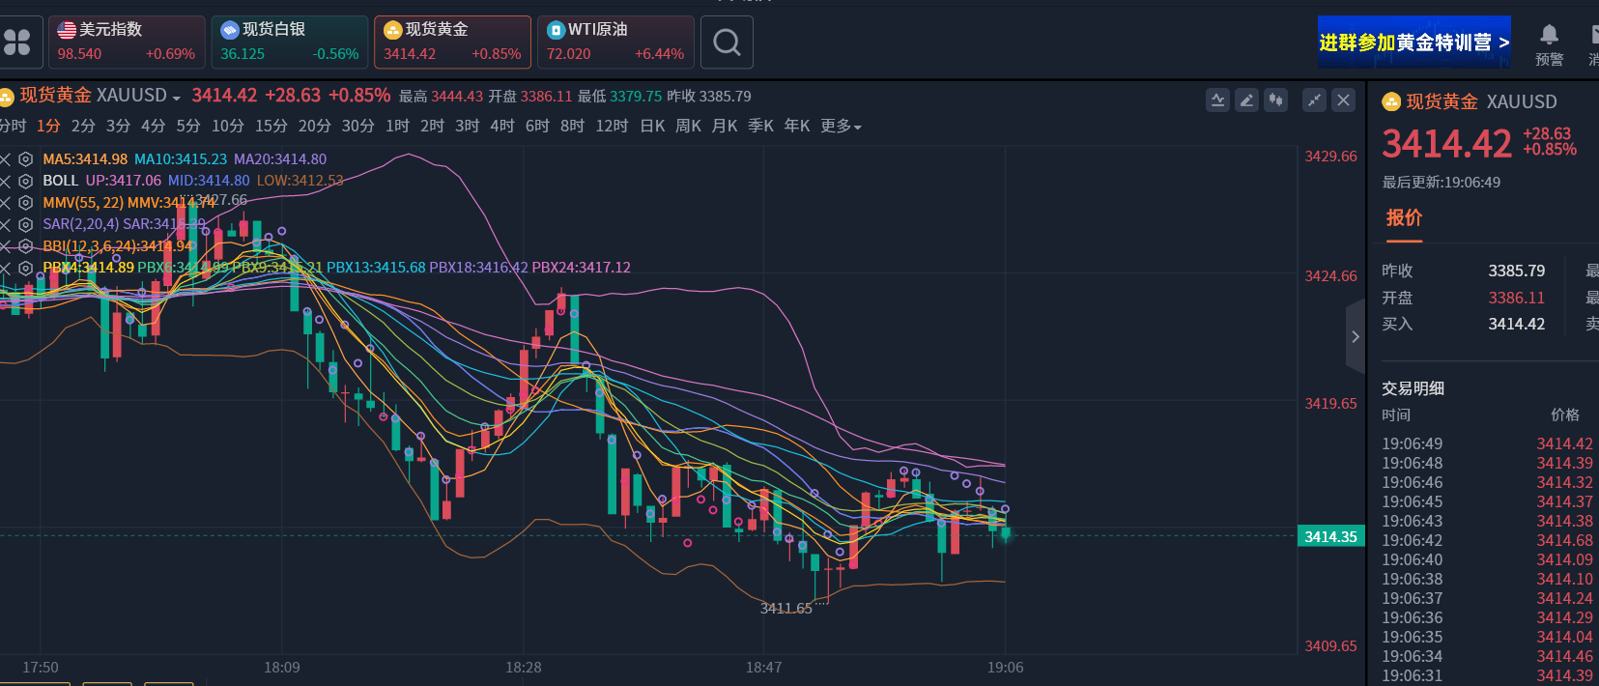The image size is (1599, 686).
Task: Select the 20分 timeframe
Action: tap(315, 127)
